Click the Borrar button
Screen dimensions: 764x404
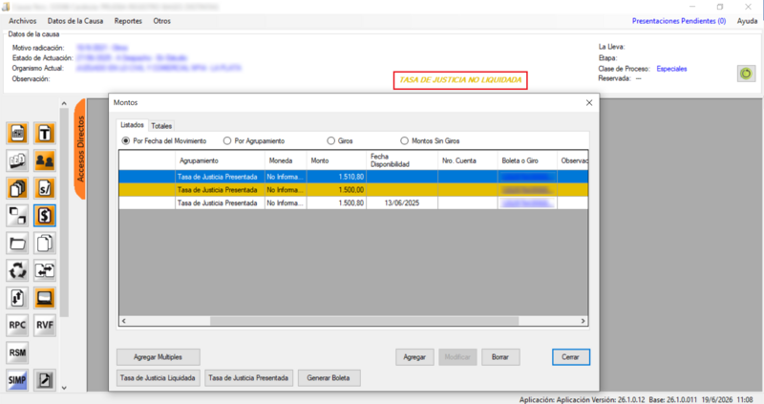pyautogui.click(x=500, y=357)
